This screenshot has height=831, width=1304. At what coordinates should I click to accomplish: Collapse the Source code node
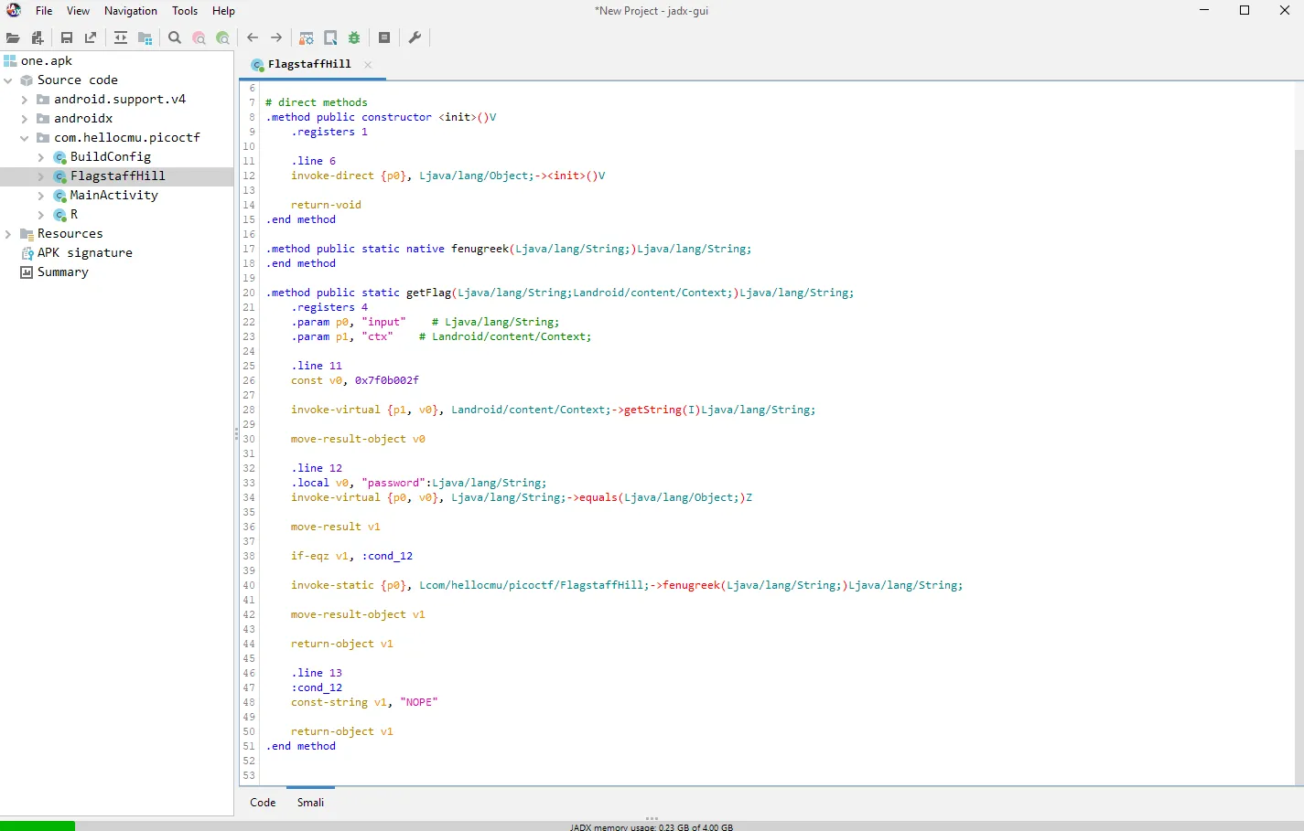tap(8, 80)
